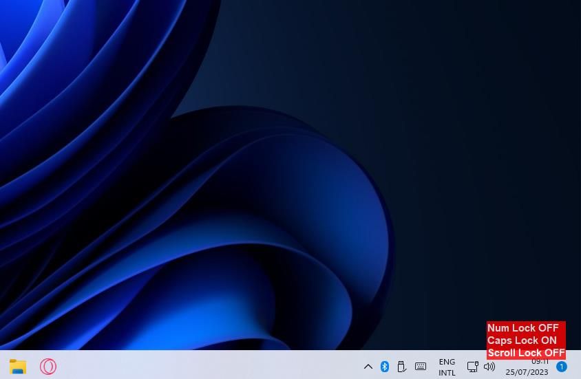
Task: Open the touch keyboard icon
Action: pyautogui.click(x=420, y=367)
